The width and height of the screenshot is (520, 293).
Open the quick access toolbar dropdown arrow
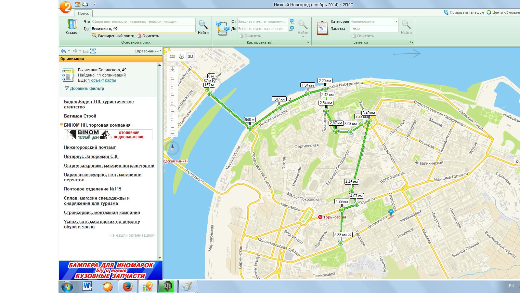pyautogui.click(x=95, y=4)
